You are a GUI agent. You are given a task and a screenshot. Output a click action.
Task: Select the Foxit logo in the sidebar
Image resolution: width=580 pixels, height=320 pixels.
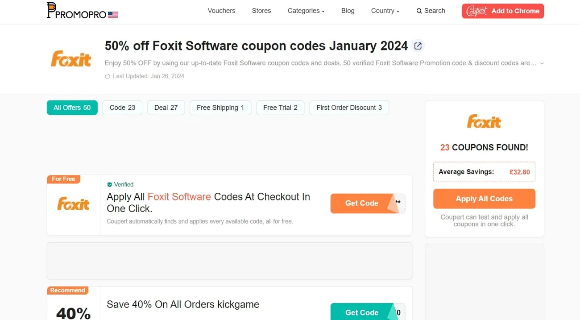pyautogui.click(x=484, y=121)
